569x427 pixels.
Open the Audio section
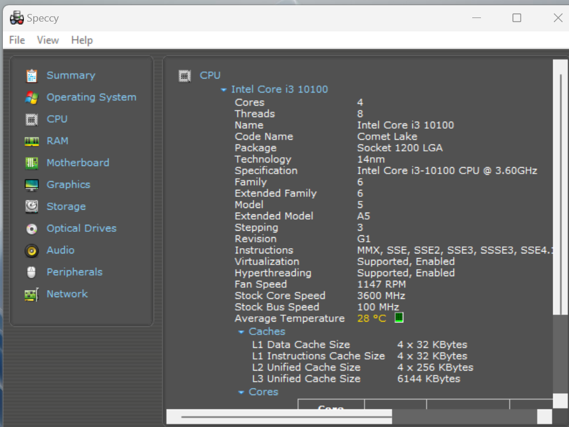coord(61,250)
